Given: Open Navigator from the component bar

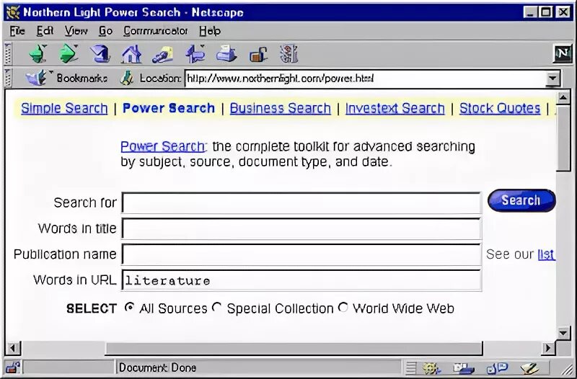Looking at the screenshot, I should 431,367.
